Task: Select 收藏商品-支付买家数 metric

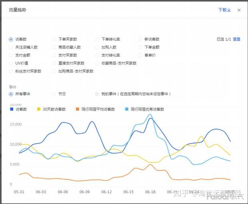Action: pos(97,63)
